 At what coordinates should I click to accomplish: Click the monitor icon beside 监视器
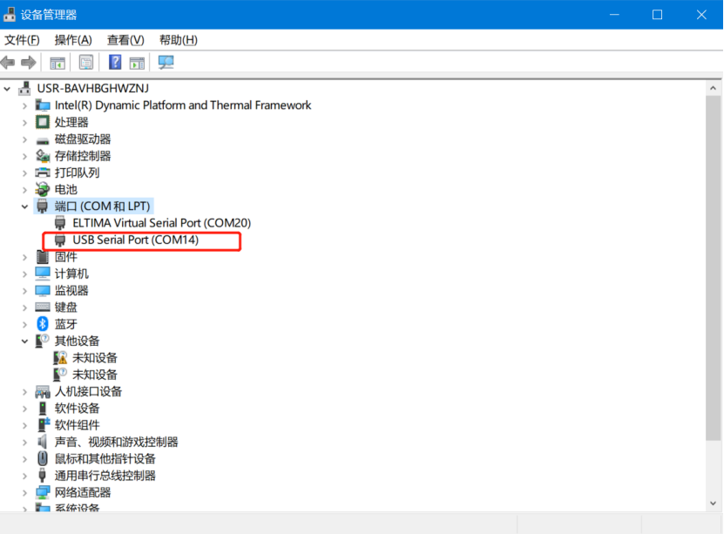(x=43, y=290)
